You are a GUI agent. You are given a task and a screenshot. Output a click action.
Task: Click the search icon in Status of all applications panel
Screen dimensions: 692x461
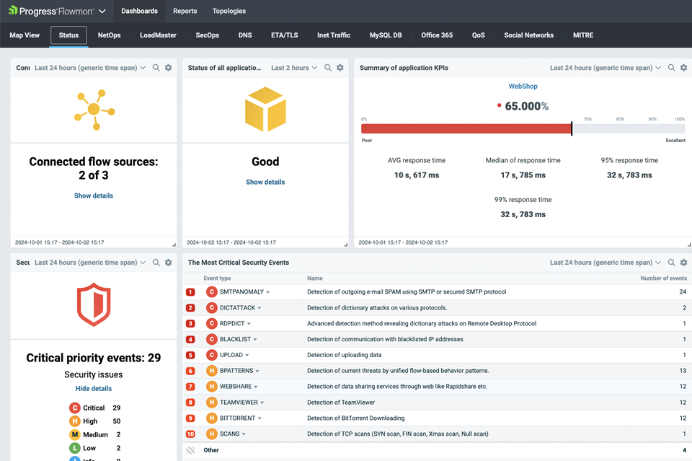pyautogui.click(x=328, y=68)
